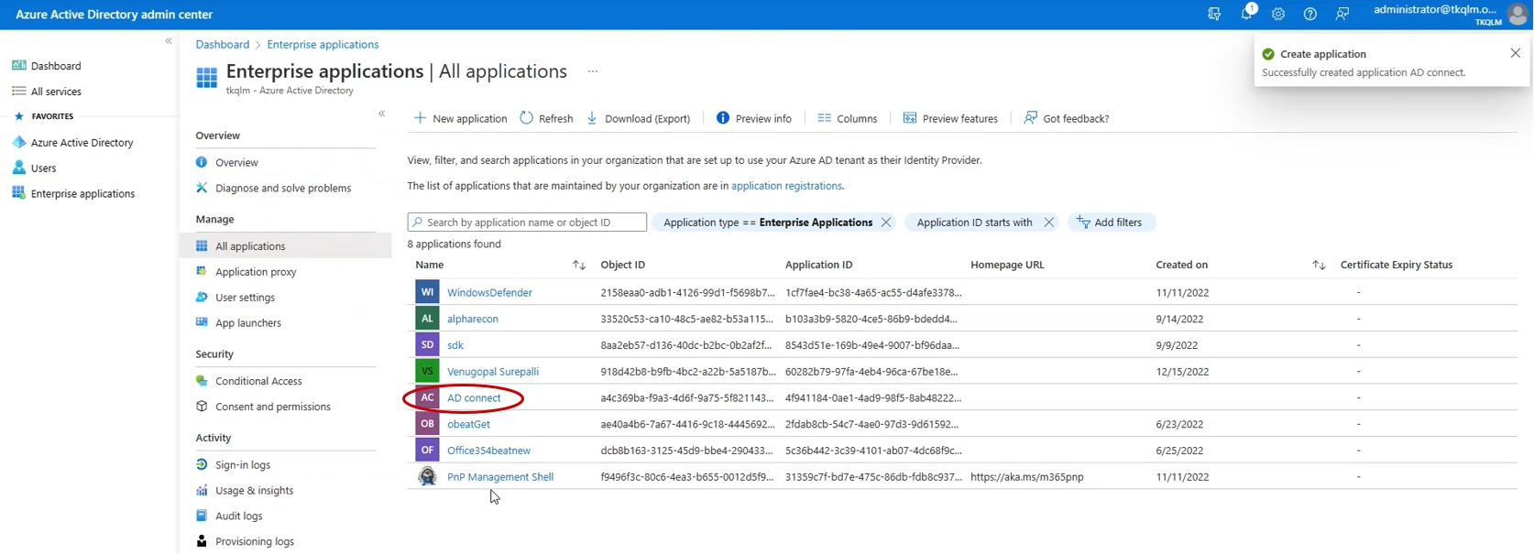Click the OB icon tile for obeatGet
The image size is (1534, 554).
coord(427,425)
